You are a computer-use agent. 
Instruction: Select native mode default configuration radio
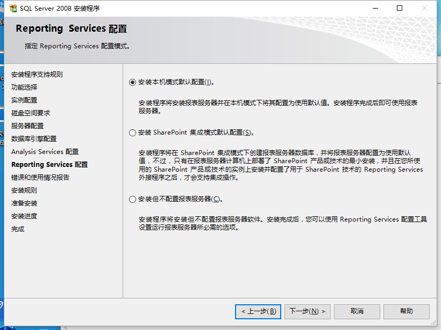132,82
